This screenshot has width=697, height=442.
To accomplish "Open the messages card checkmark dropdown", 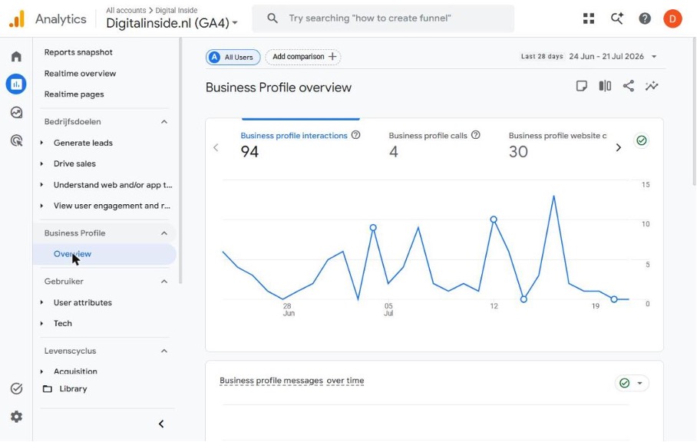I will [x=632, y=383].
